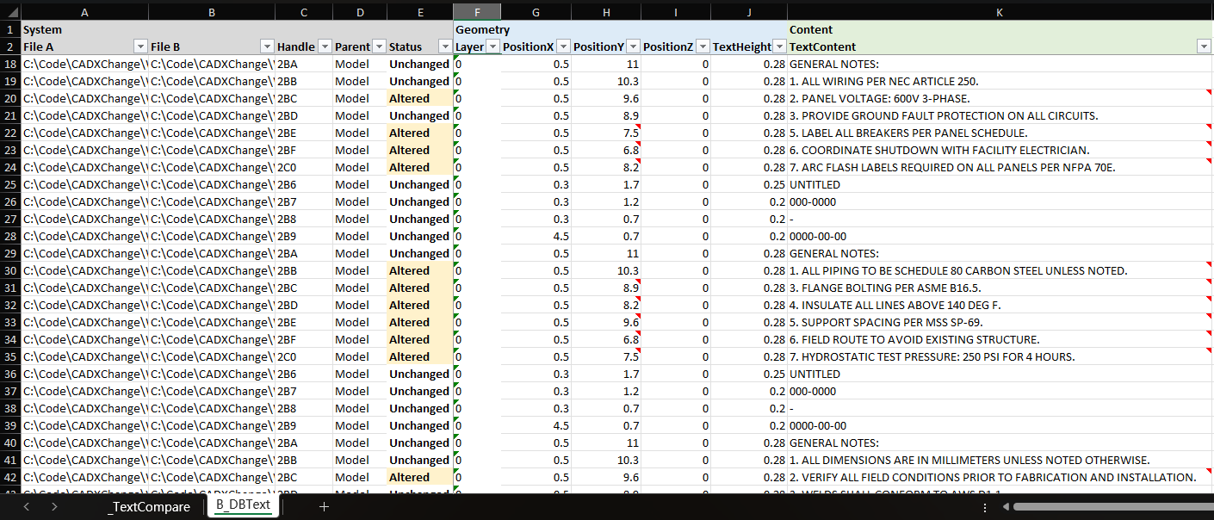This screenshot has height=520, width=1214.
Task: Open the File A filter dropdown
Action: pyautogui.click(x=140, y=46)
